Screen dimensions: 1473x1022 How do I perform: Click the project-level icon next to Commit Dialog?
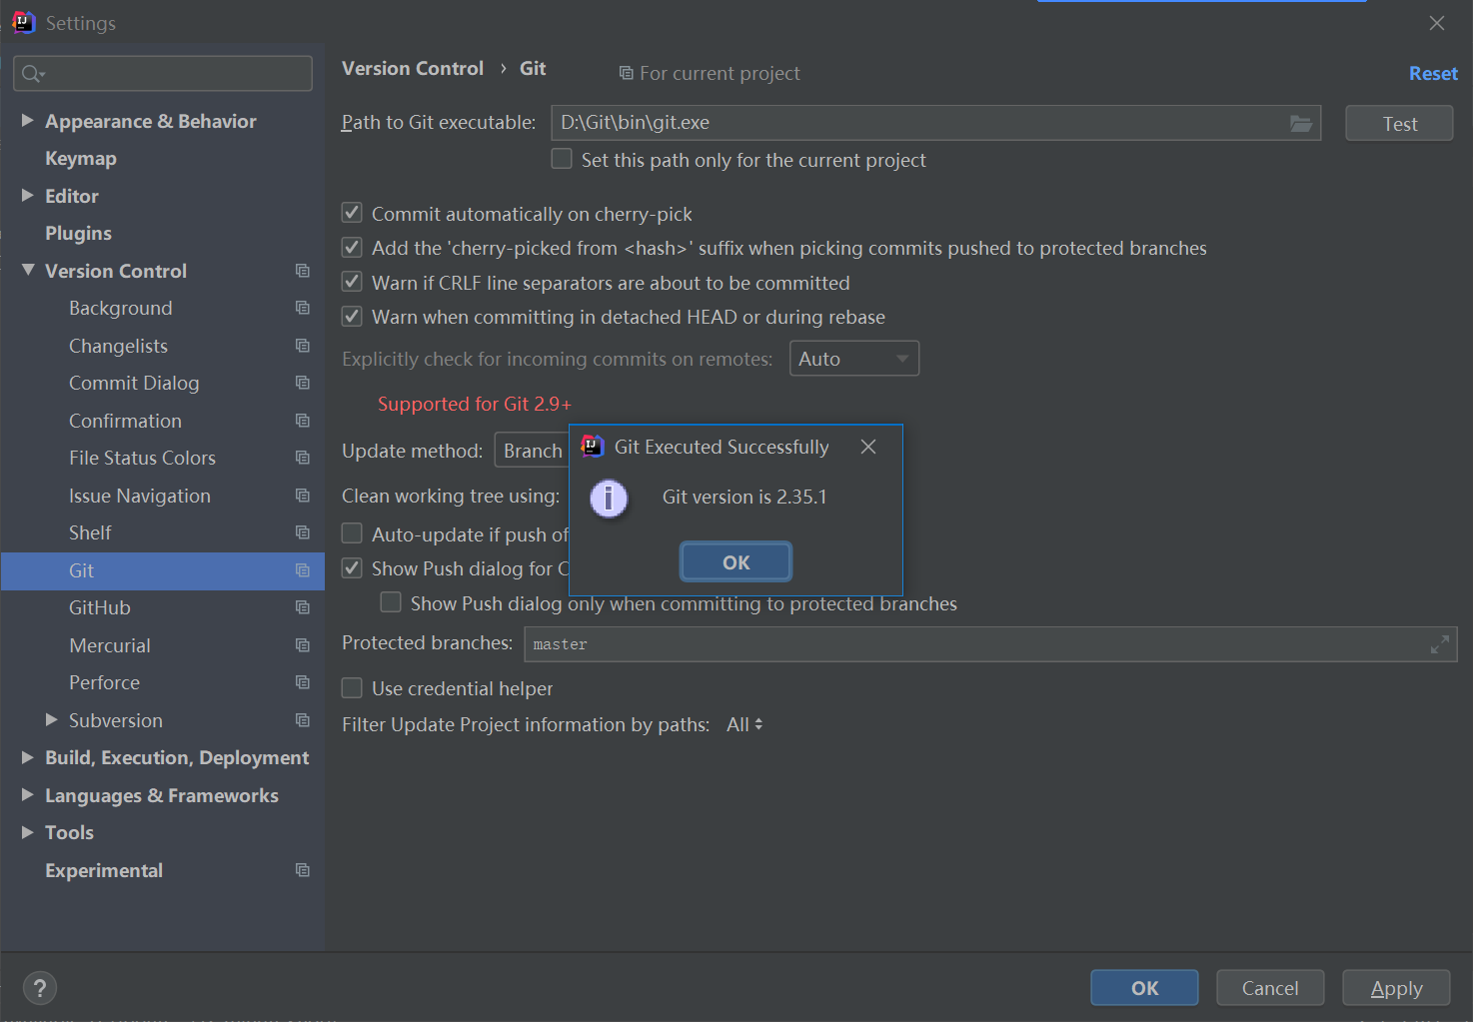[x=302, y=383]
